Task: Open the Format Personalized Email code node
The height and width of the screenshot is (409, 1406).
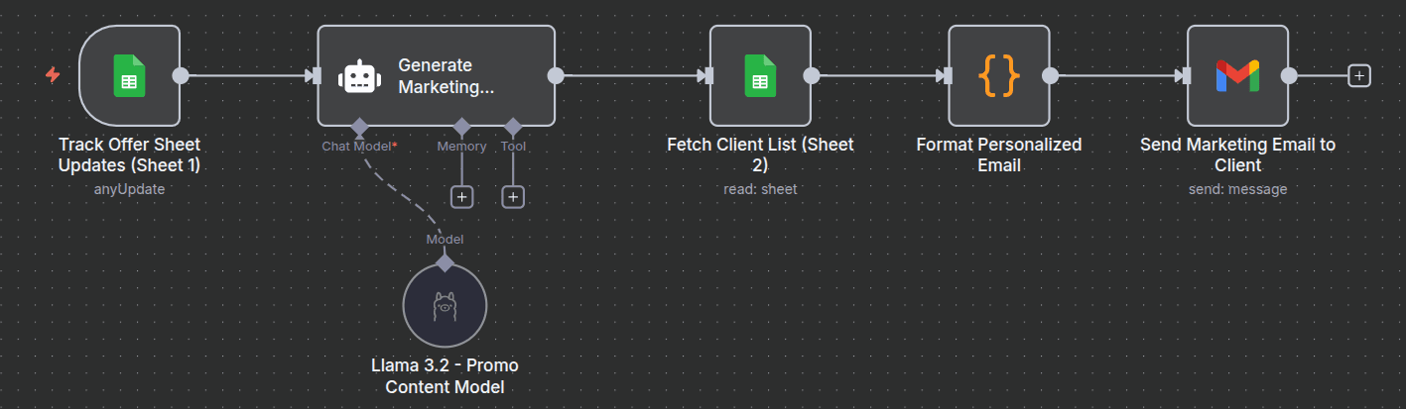Action: (998, 76)
